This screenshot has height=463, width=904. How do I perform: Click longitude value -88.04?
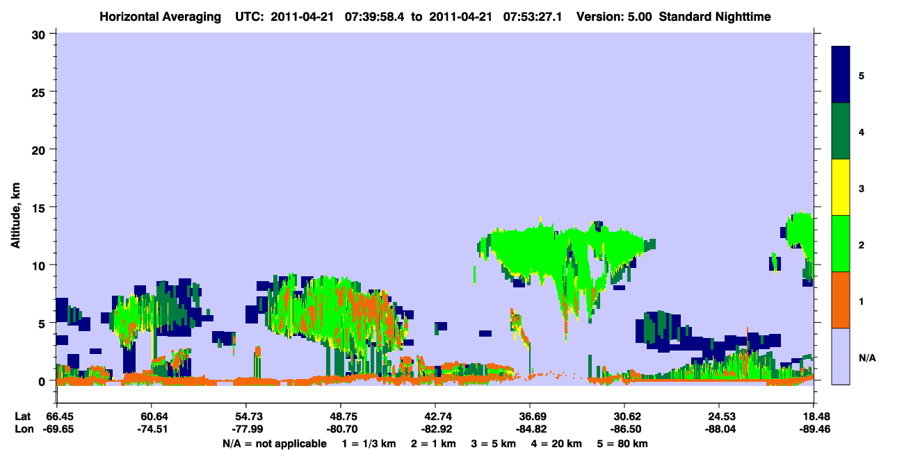[719, 429]
